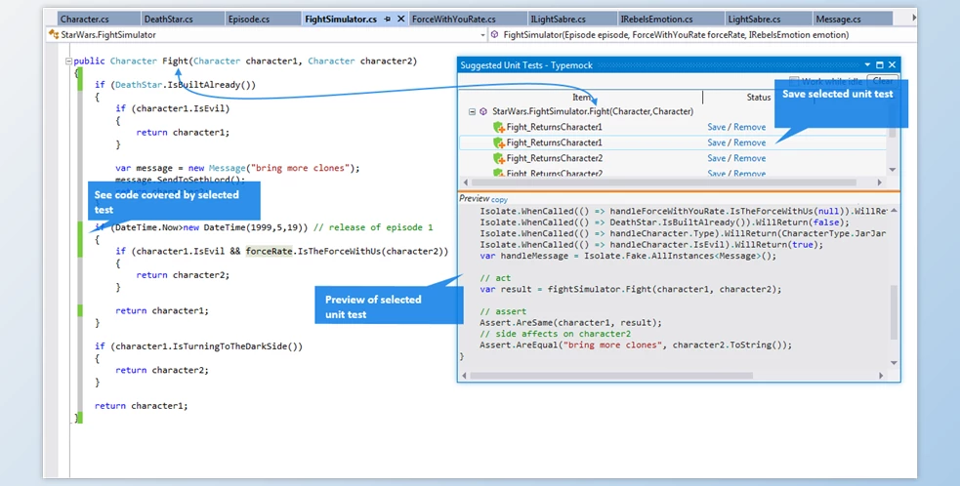Click the first Fight_ReturnsCharacter1 test shield icon

[x=498, y=127]
